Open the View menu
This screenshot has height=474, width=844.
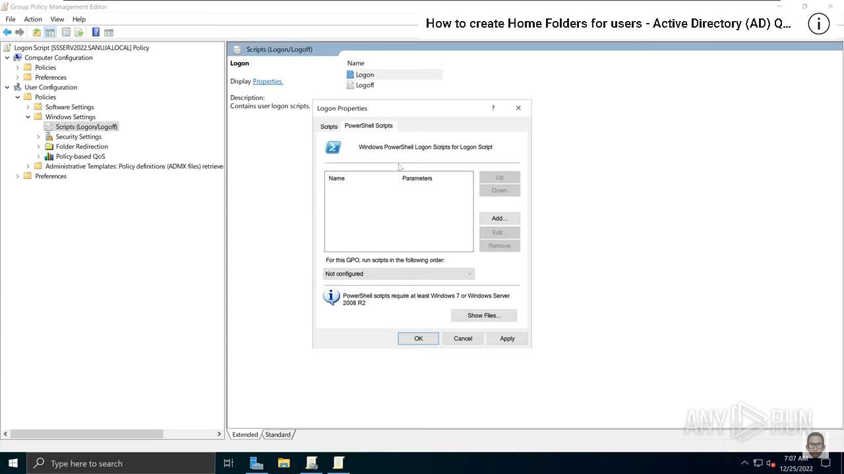click(57, 19)
